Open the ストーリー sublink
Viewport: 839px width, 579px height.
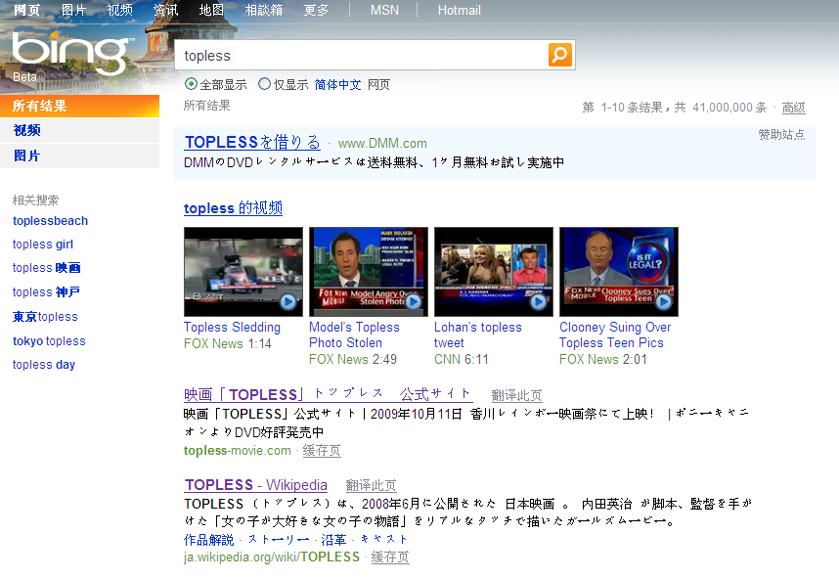279,540
